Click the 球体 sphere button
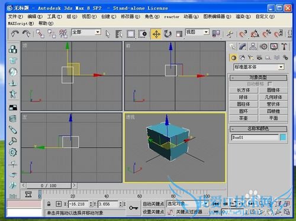The width and height of the screenshot is (296, 221). click(x=243, y=97)
